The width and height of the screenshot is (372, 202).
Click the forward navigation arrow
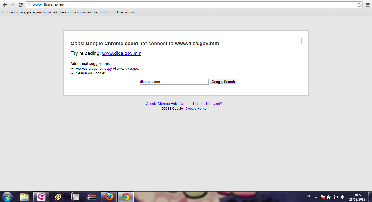(13, 5)
